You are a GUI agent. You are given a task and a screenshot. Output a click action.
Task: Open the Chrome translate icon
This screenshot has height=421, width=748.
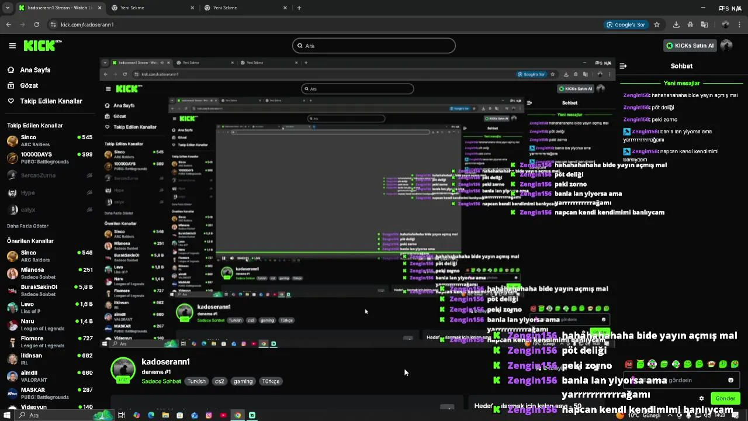(x=704, y=25)
